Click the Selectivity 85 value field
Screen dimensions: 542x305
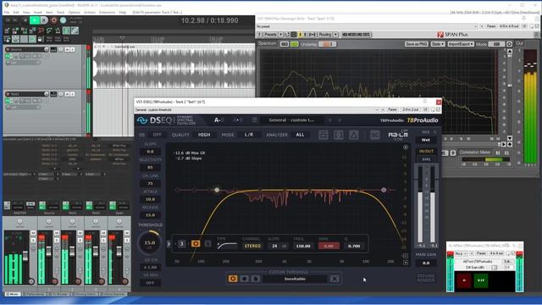(x=150, y=168)
